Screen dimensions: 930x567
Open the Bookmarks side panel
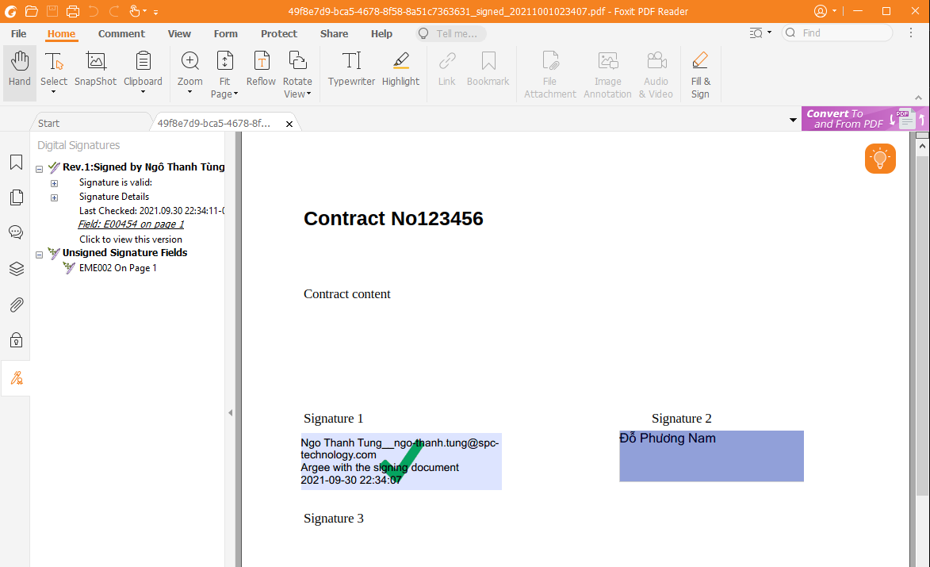pos(16,163)
